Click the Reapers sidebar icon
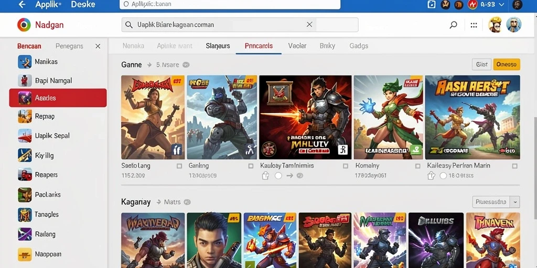The height and width of the screenshot is (268, 537). (x=25, y=175)
